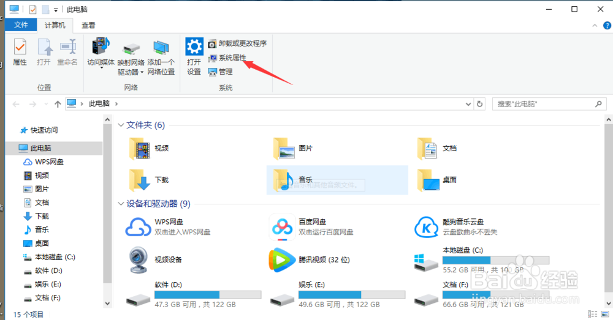Open the quick access toolbar dropdown arrow

[x=56, y=10]
